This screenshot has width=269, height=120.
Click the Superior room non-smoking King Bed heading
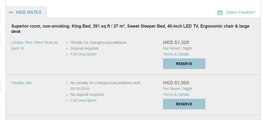click(x=130, y=29)
